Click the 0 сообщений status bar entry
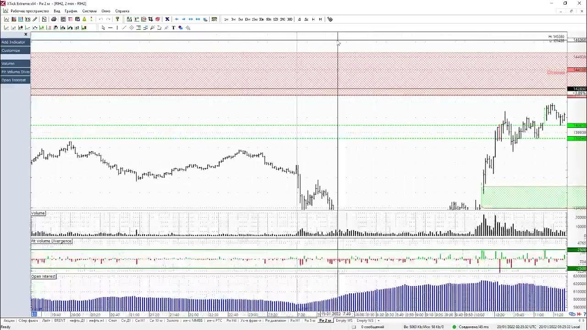Image resolution: width=587 pixels, height=330 pixels. (372, 327)
